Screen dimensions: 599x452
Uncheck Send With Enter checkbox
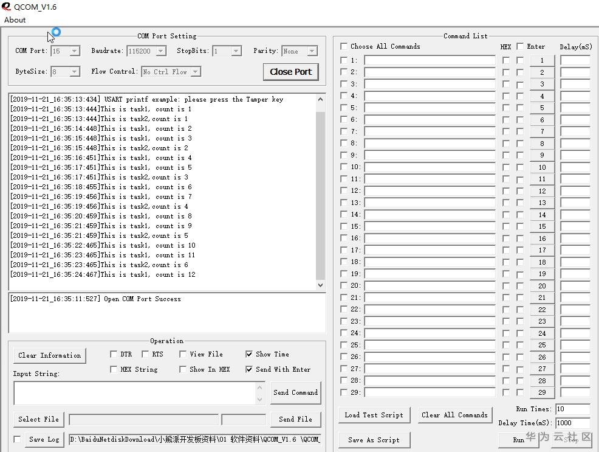click(x=248, y=369)
